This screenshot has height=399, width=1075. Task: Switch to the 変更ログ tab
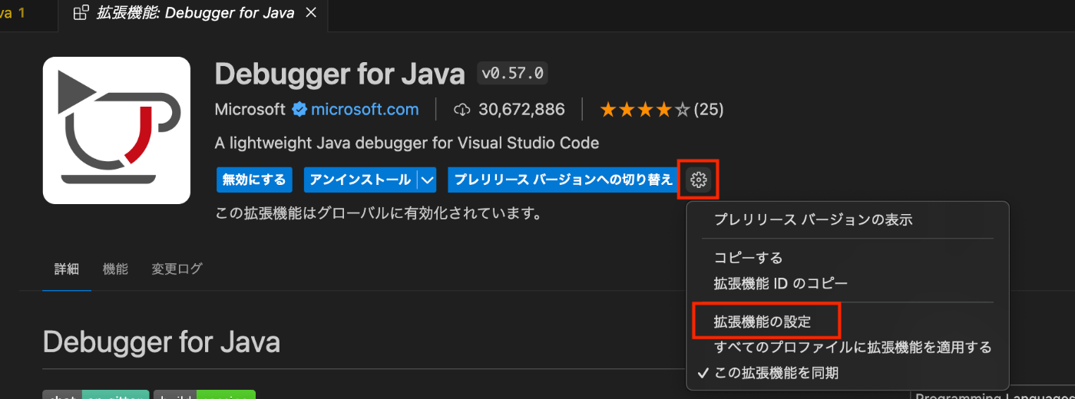pyautogui.click(x=177, y=269)
